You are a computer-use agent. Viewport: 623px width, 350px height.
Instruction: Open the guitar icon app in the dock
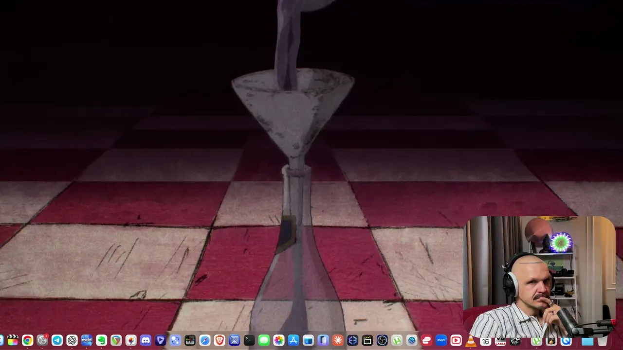point(551,341)
